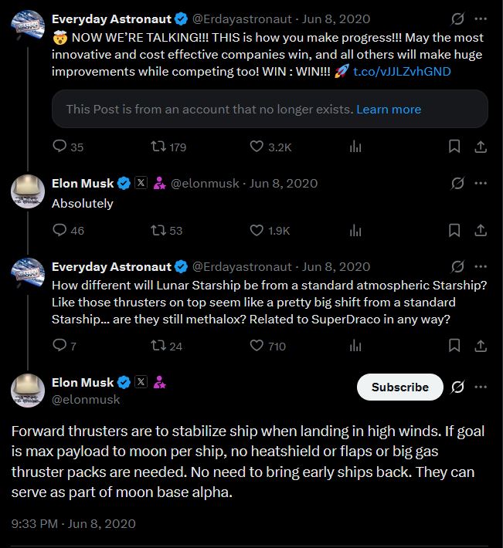Image resolution: width=503 pixels, height=548 pixels.
Task: Like the post with 3.2K likes
Action: 258,147
